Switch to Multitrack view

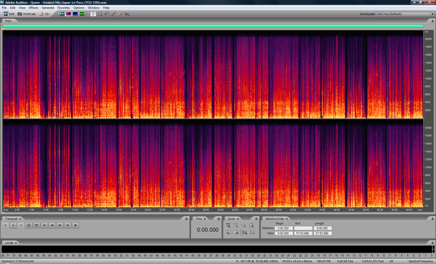27,14
